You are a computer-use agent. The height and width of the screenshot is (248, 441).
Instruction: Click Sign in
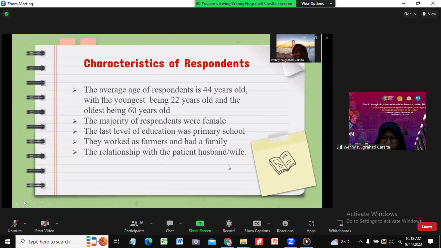[410, 14]
